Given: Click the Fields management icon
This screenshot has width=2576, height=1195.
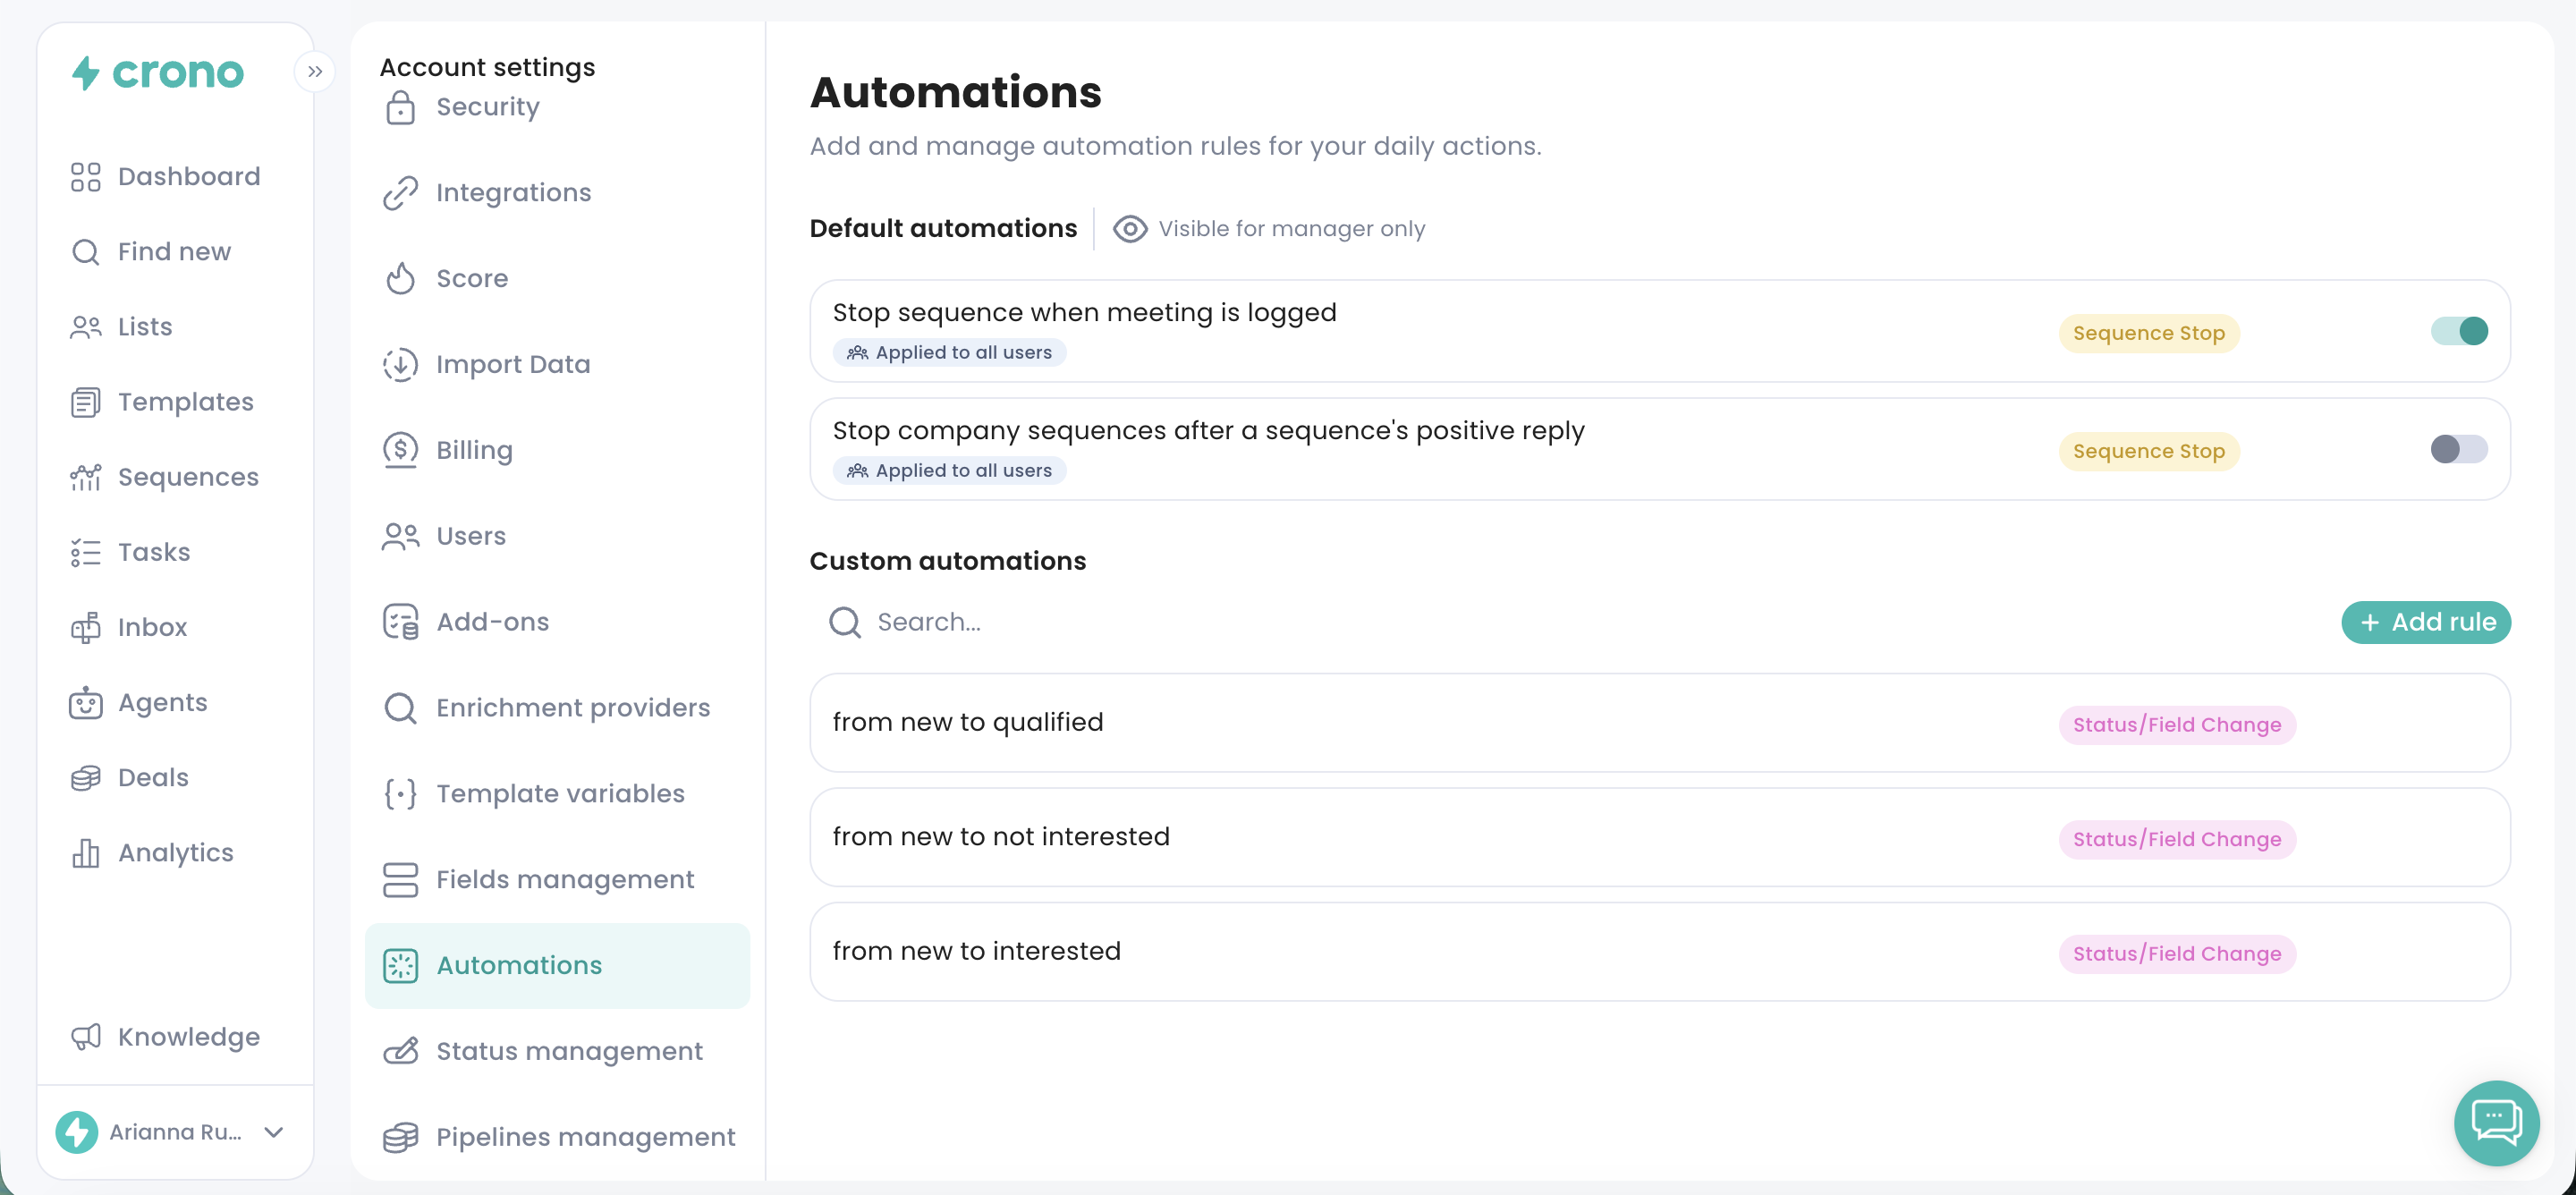Looking at the screenshot, I should pos(400,880).
